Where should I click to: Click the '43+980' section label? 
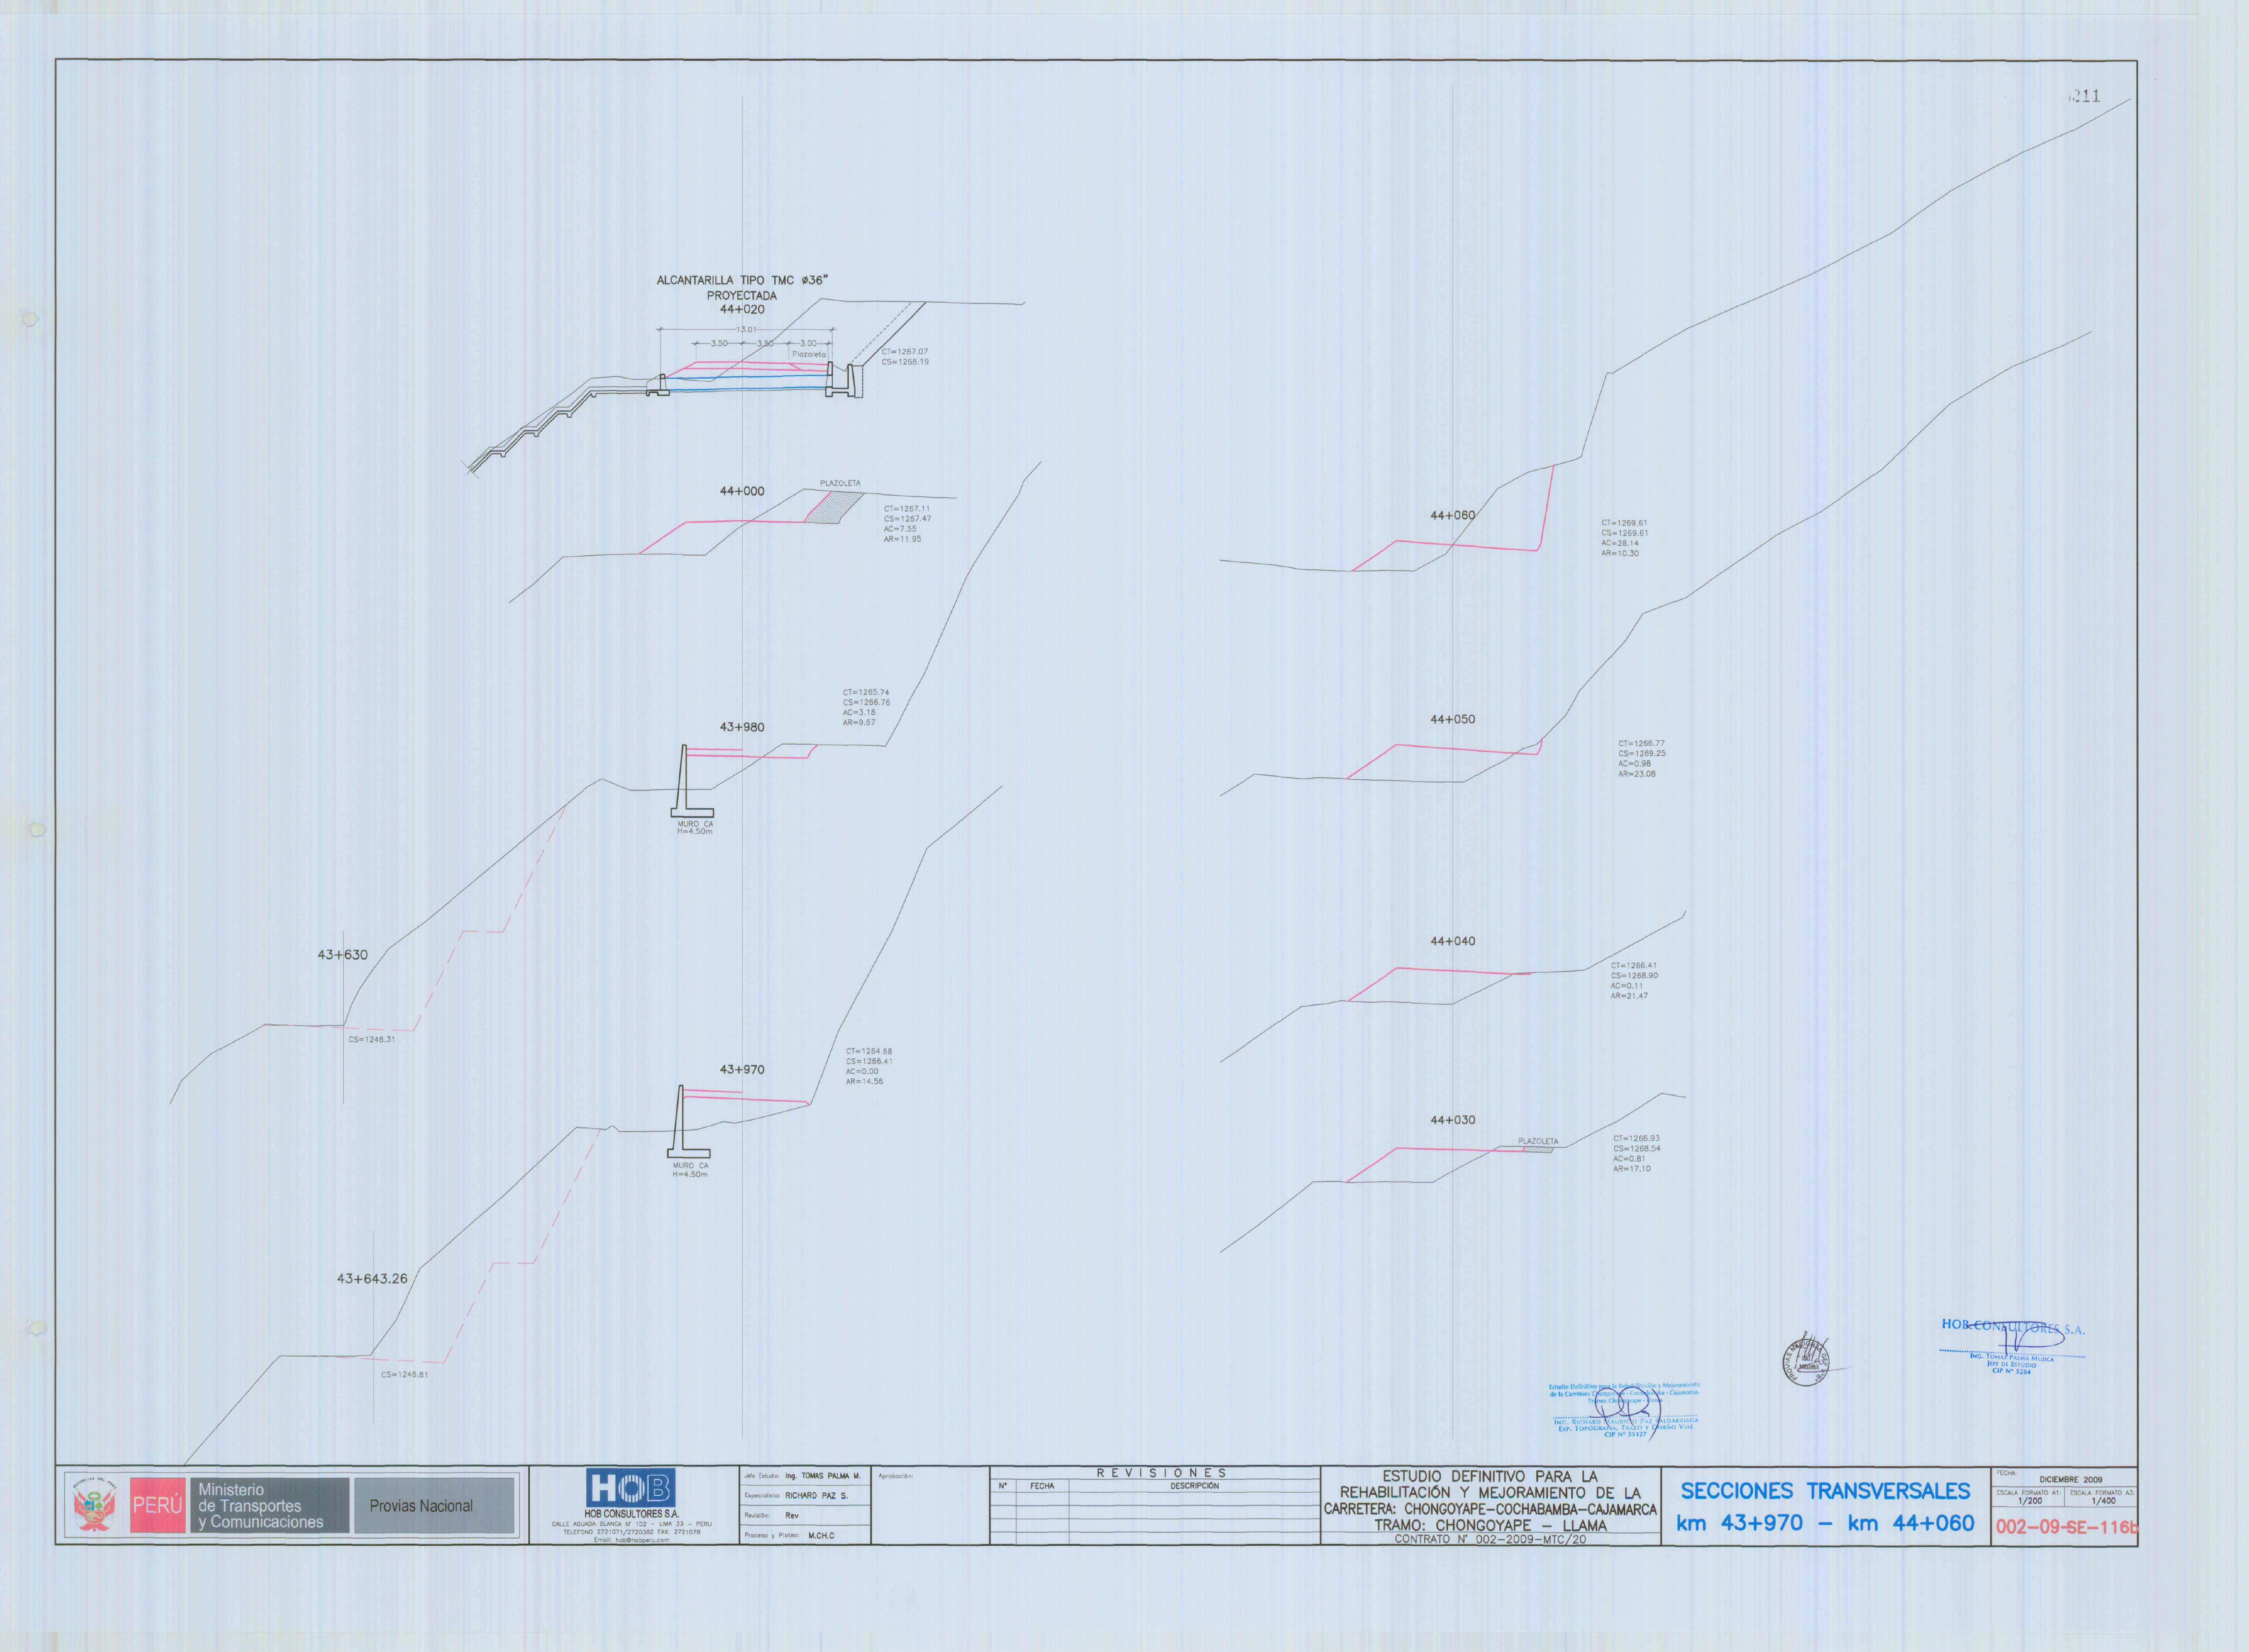(x=741, y=727)
